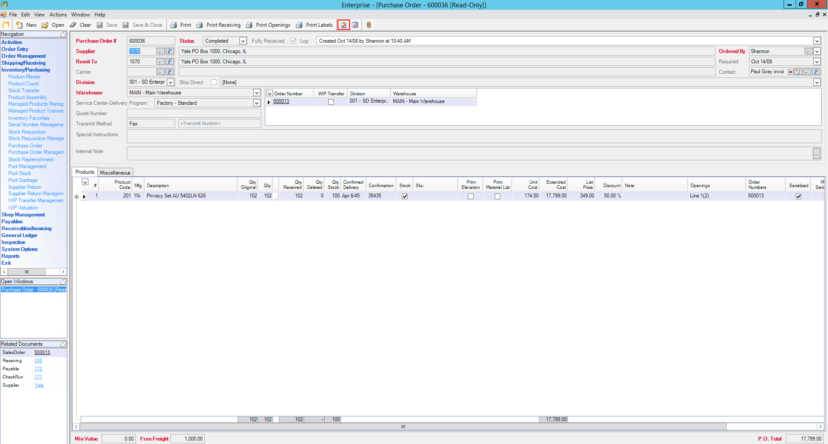Open the Actions menu
This screenshot has width=828, height=444.
click(x=58, y=15)
